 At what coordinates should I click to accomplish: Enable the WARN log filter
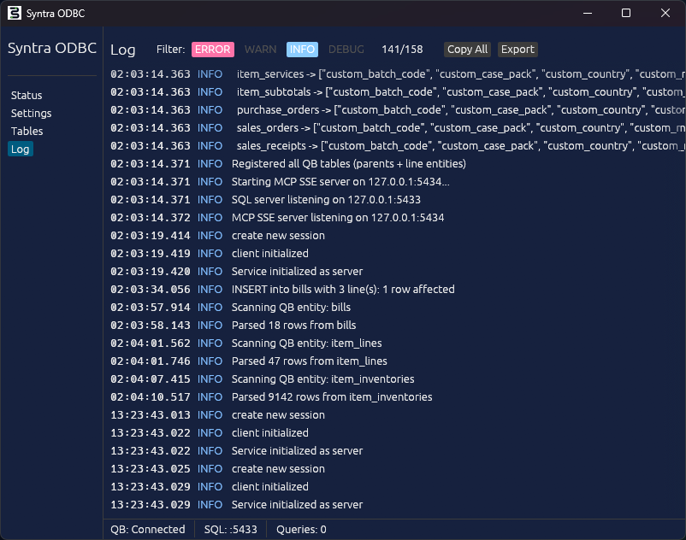click(260, 50)
